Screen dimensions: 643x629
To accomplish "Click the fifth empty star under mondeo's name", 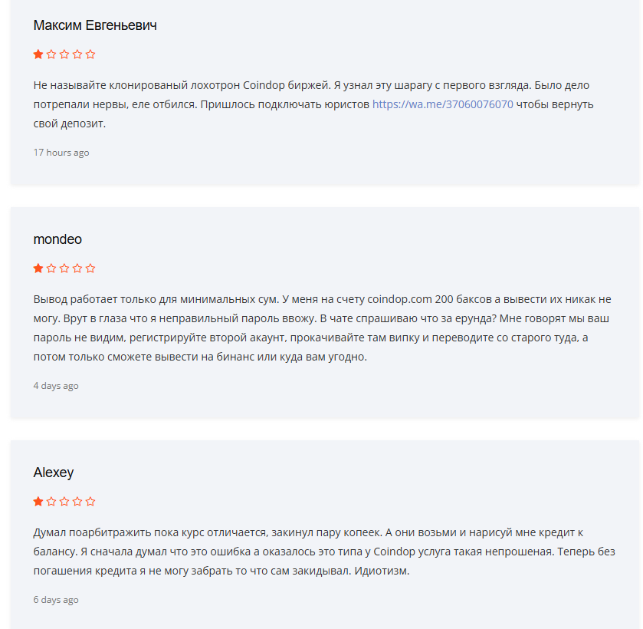I will [91, 268].
